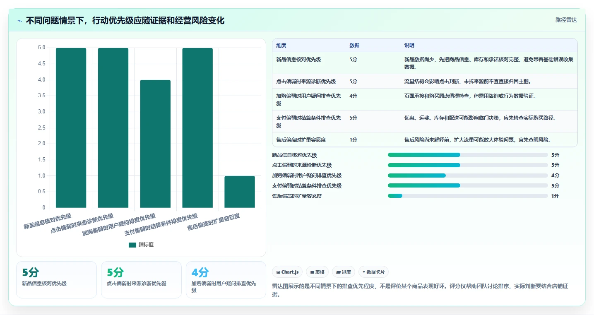Click the 4分 value in the table
Screen dimensions: 594x315
tap(353, 96)
